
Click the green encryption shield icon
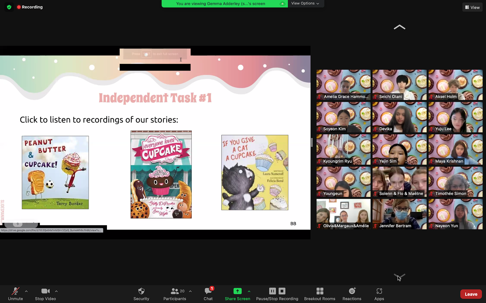(x=9, y=7)
